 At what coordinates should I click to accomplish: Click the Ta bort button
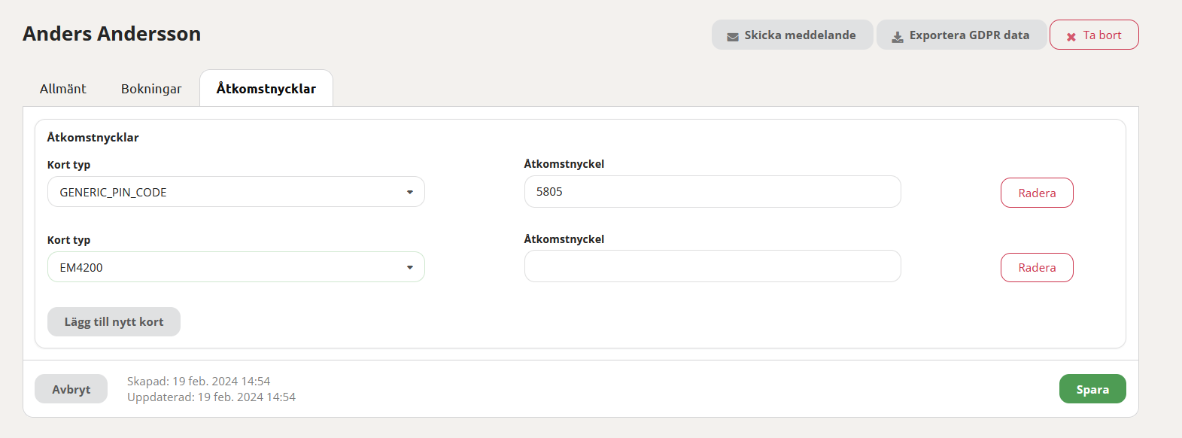(1094, 35)
